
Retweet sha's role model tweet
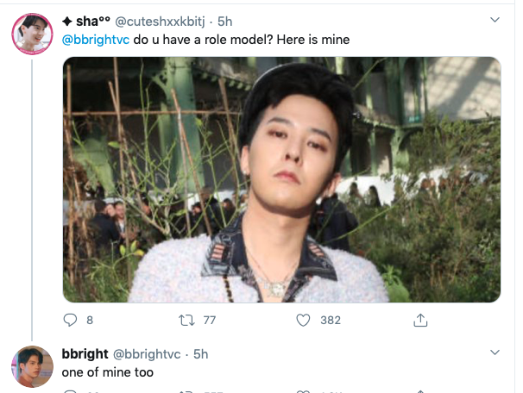click(x=186, y=321)
